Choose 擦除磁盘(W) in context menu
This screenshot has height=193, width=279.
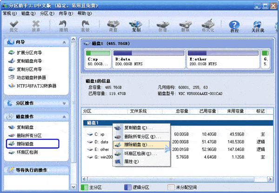141,145
